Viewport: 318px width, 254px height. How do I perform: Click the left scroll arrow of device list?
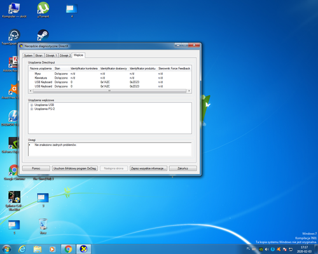pyautogui.click(x=31, y=91)
